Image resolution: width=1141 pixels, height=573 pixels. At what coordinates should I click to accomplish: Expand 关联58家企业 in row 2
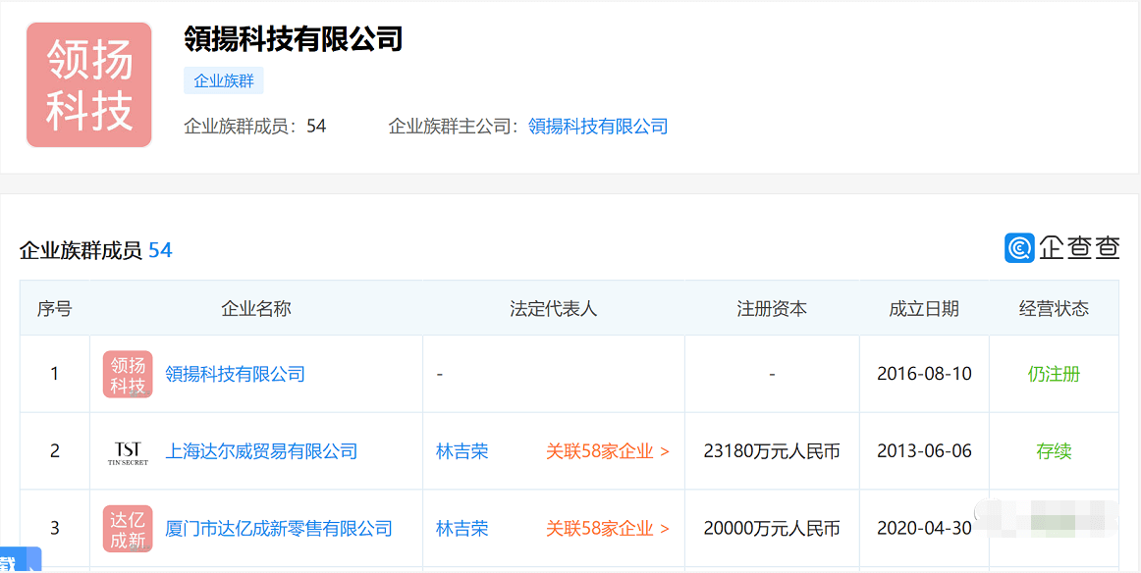coord(608,452)
